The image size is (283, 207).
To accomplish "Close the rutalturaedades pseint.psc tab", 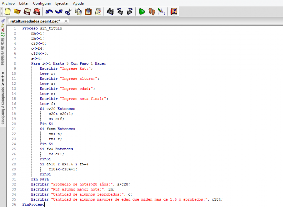I will [x=66, y=21].
